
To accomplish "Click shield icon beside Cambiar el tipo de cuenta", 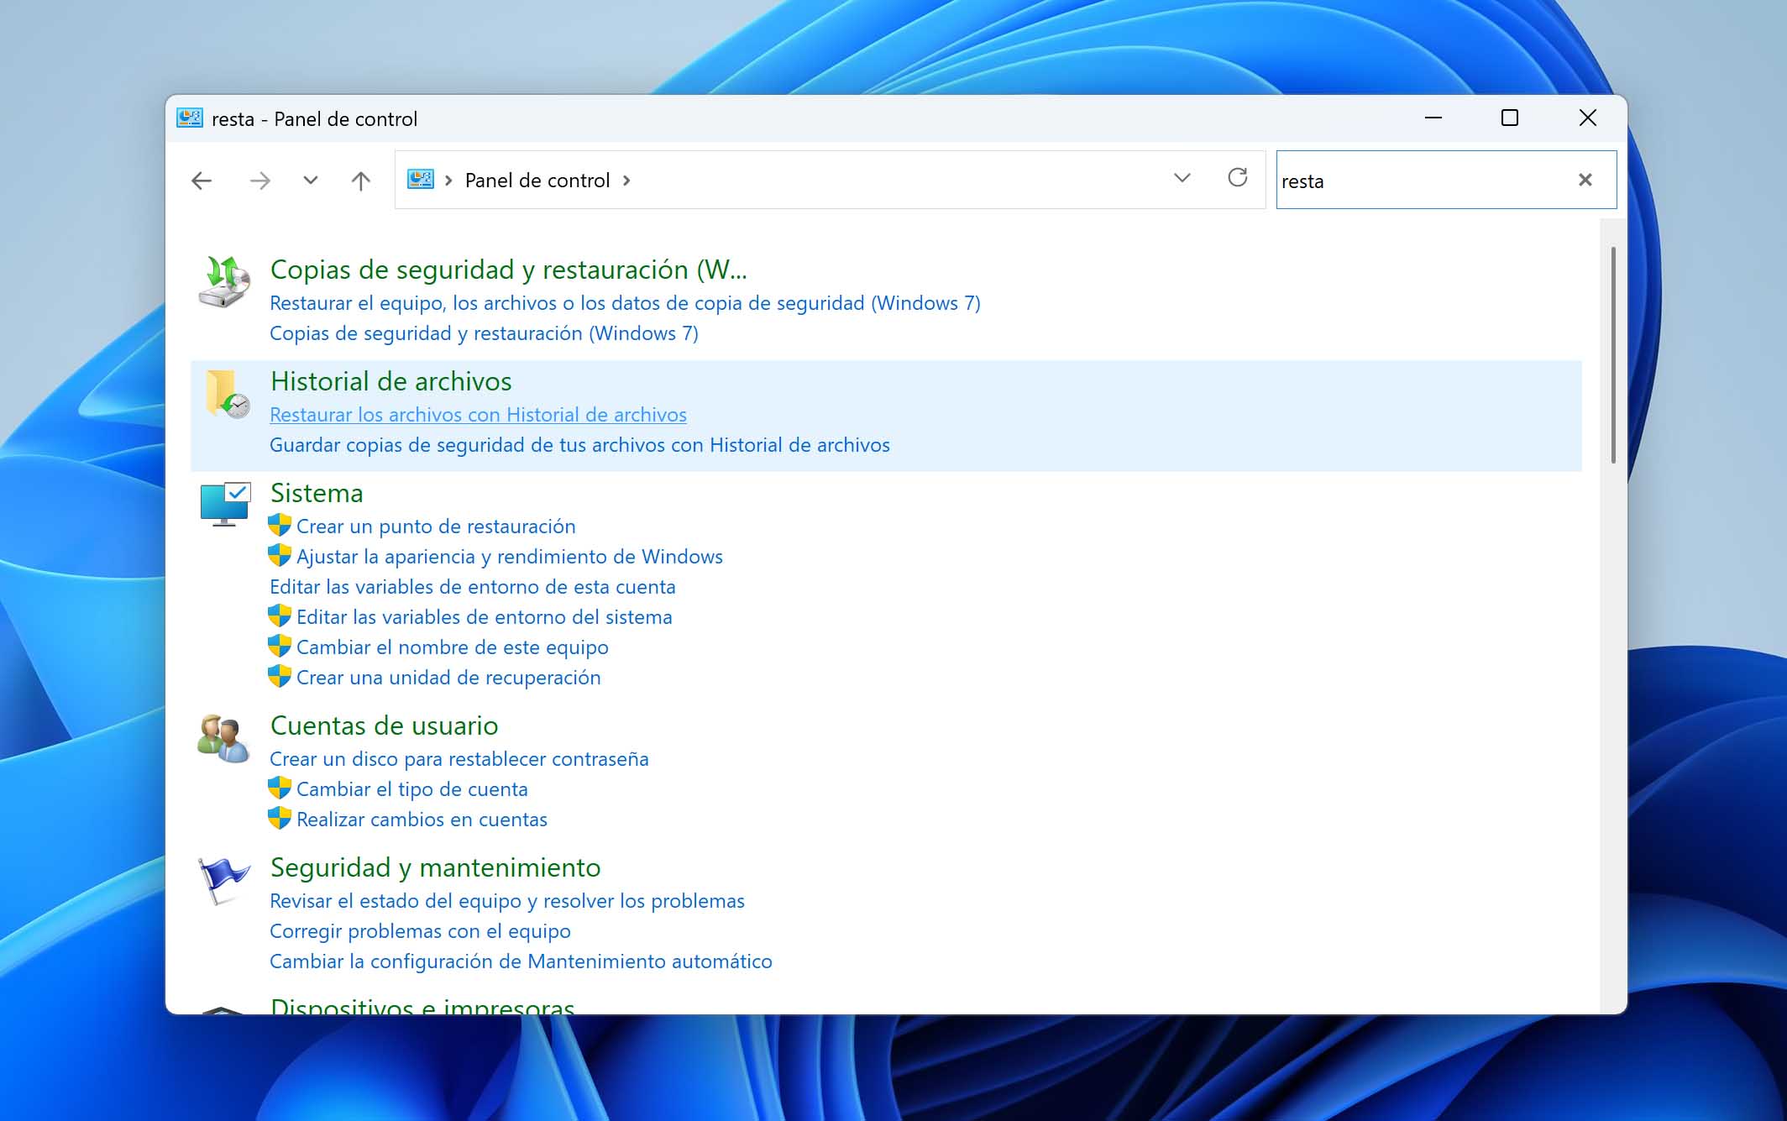I will (x=280, y=788).
